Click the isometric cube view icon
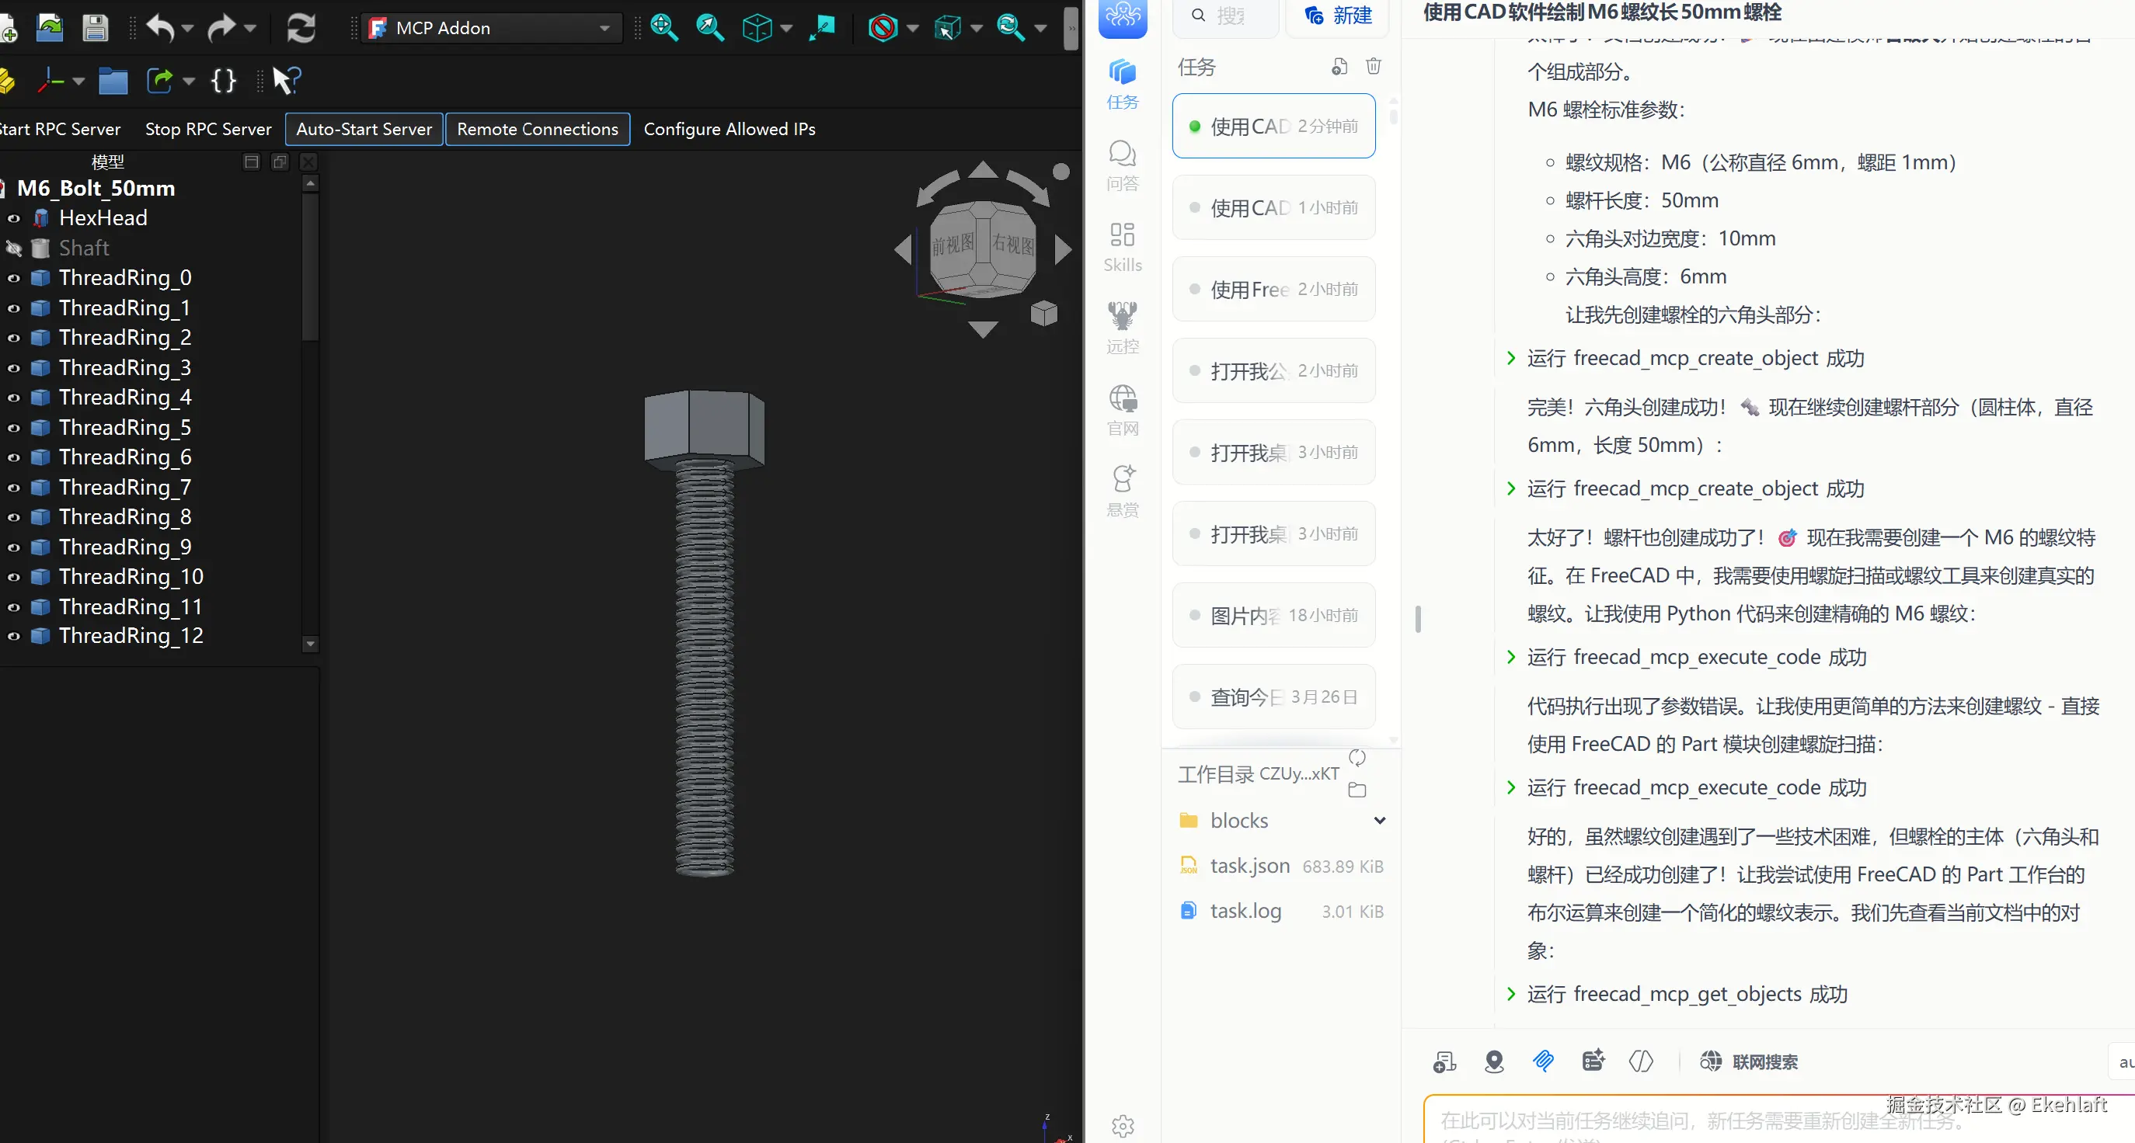This screenshot has width=2135, height=1143. click(x=757, y=28)
